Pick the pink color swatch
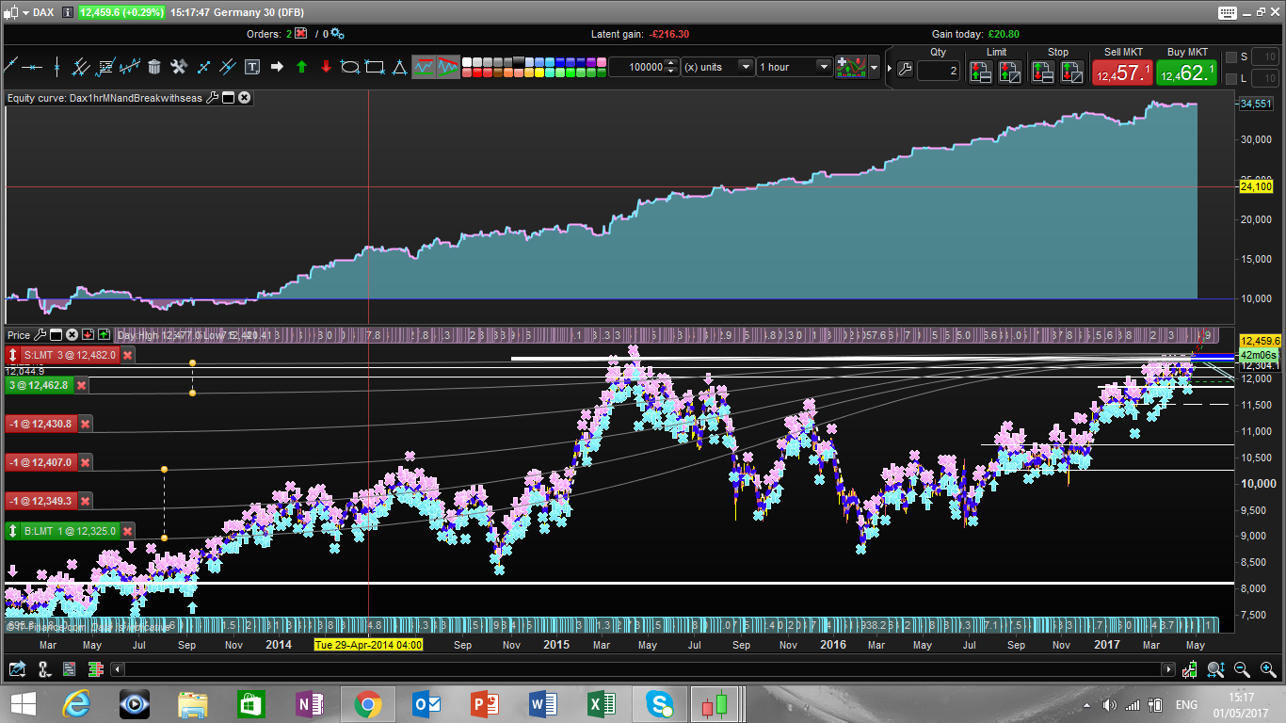 pos(600,61)
